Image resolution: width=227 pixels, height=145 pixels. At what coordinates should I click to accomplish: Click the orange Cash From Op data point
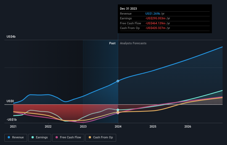pyautogui.click(x=118, y=112)
